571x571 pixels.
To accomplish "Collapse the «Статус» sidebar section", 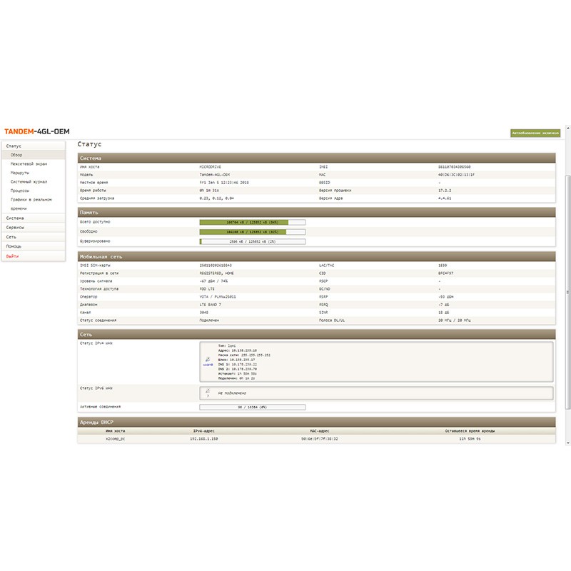I will coord(14,146).
